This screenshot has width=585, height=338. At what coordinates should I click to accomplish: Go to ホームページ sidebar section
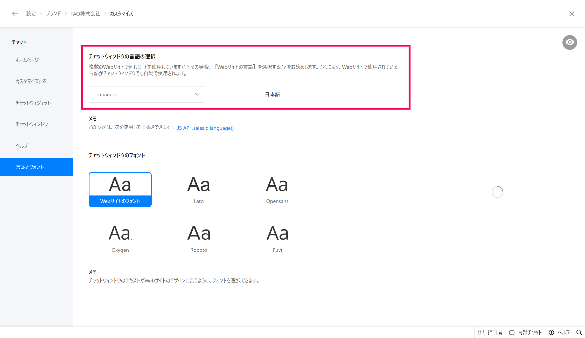(27, 60)
